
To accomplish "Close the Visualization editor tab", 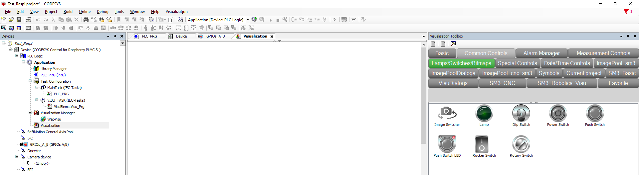I will [272, 37].
